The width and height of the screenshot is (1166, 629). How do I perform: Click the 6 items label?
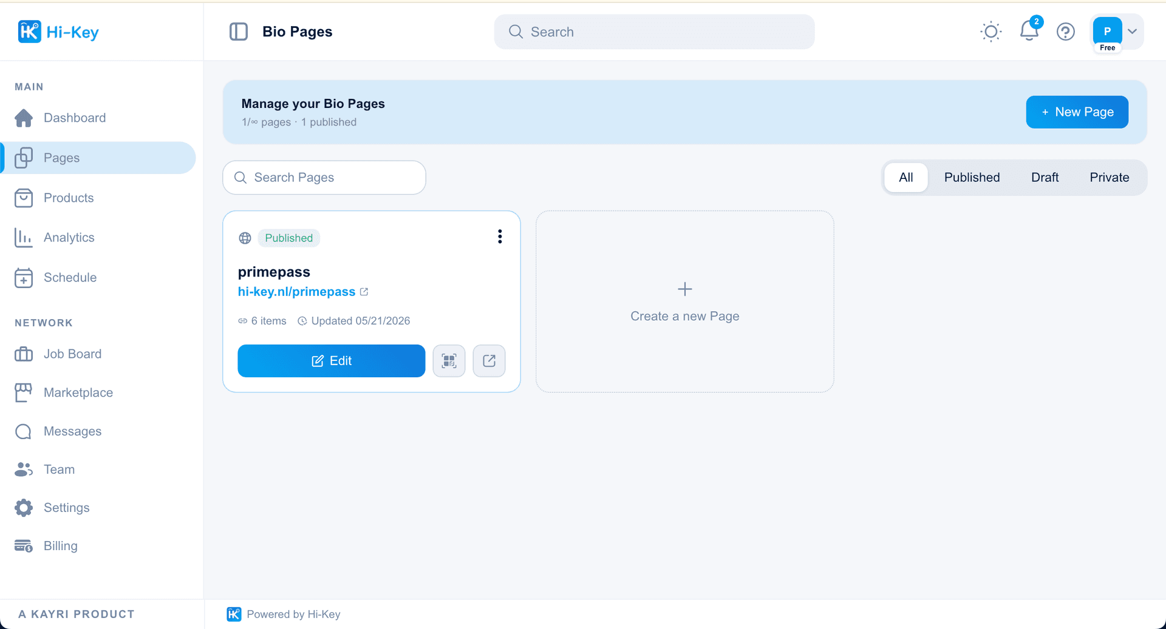(262, 321)
